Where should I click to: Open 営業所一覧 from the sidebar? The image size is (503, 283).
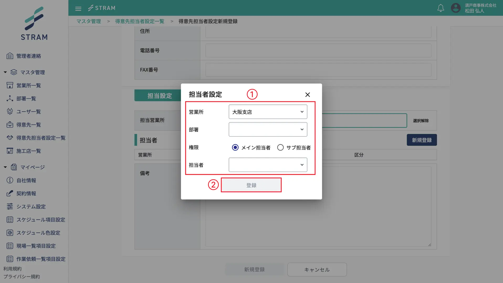(x=28, y=85)
